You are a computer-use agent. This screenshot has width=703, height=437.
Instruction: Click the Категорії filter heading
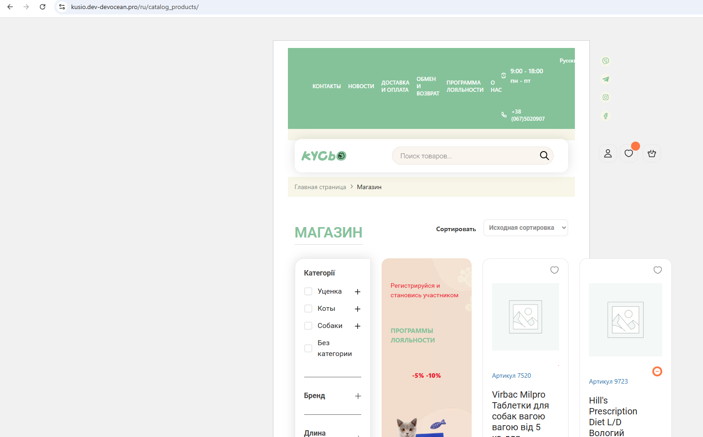point(320,273)
